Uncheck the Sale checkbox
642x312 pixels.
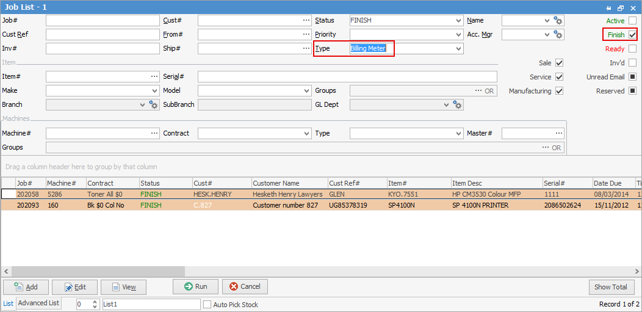(x=559, y=63)
